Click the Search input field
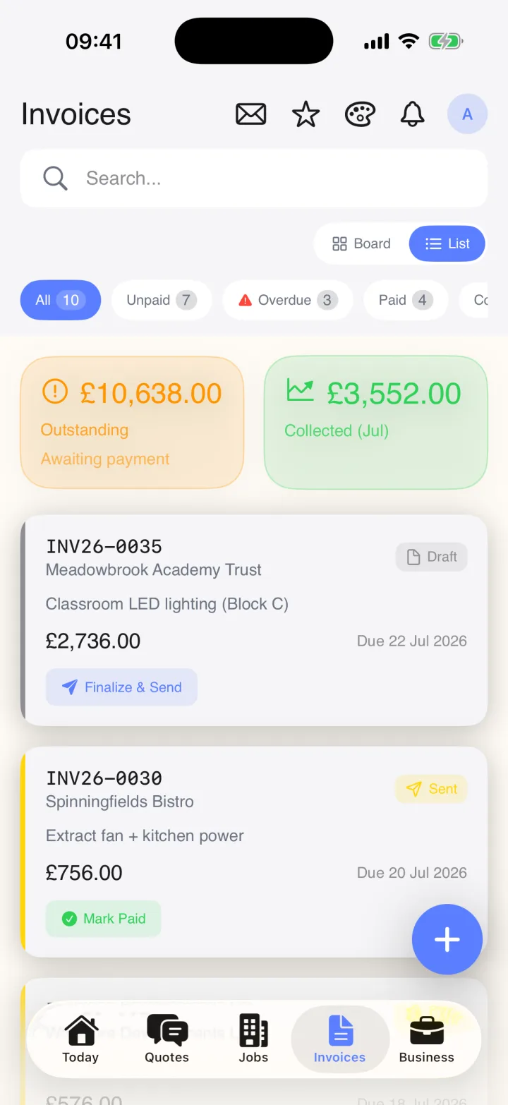508x1105 pixels. click(x=254, y=178)
